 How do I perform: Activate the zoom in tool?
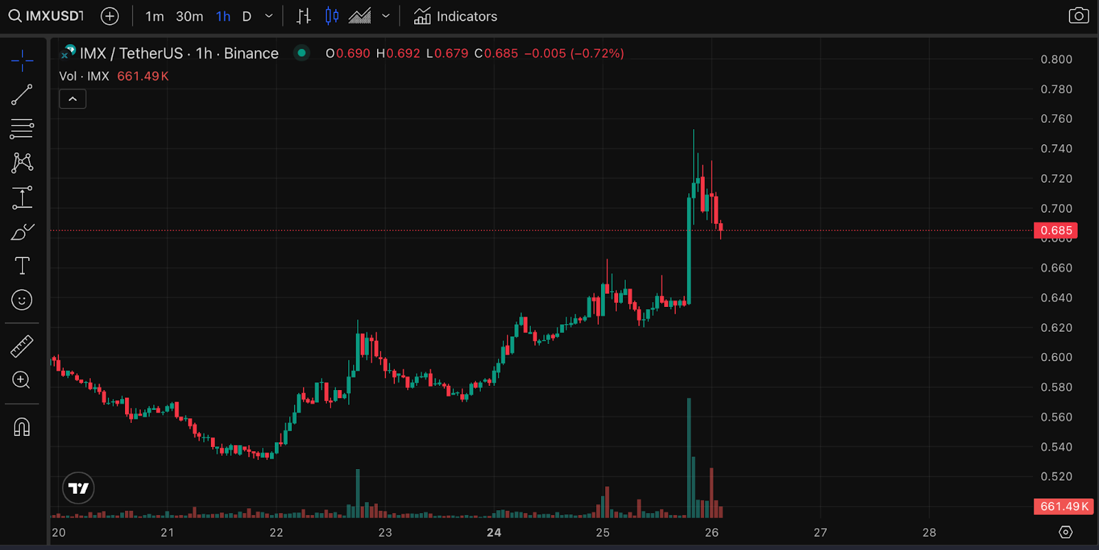coord(22,380)
